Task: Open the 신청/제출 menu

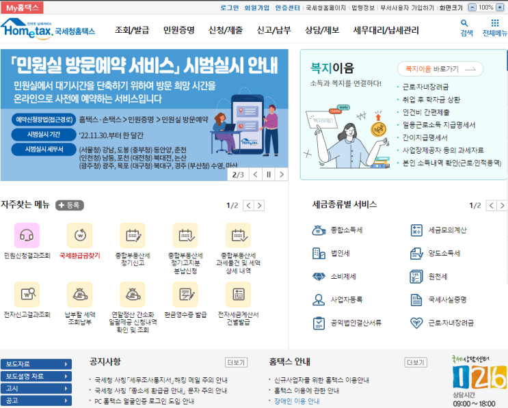Action: 226,30
